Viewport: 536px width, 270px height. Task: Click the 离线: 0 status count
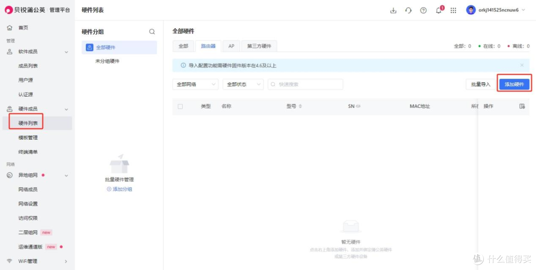pyautogui.click(x=519, y=46)
